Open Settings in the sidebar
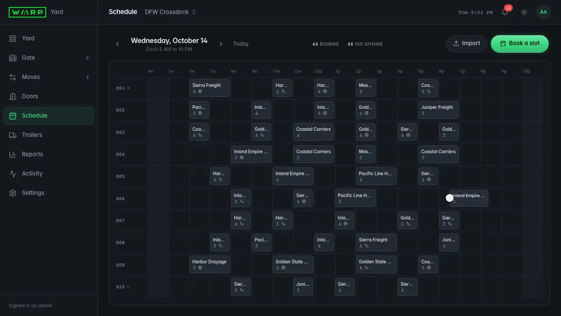561x316 pixels. pos(49,193)
